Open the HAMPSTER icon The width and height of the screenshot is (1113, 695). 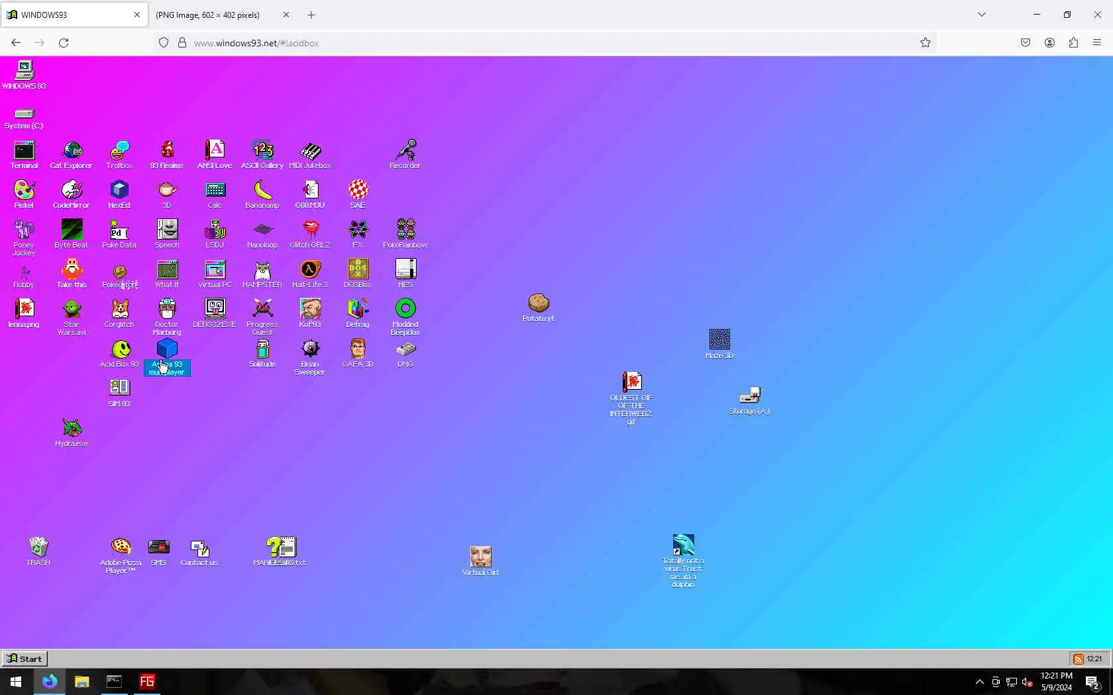(262, 274)
